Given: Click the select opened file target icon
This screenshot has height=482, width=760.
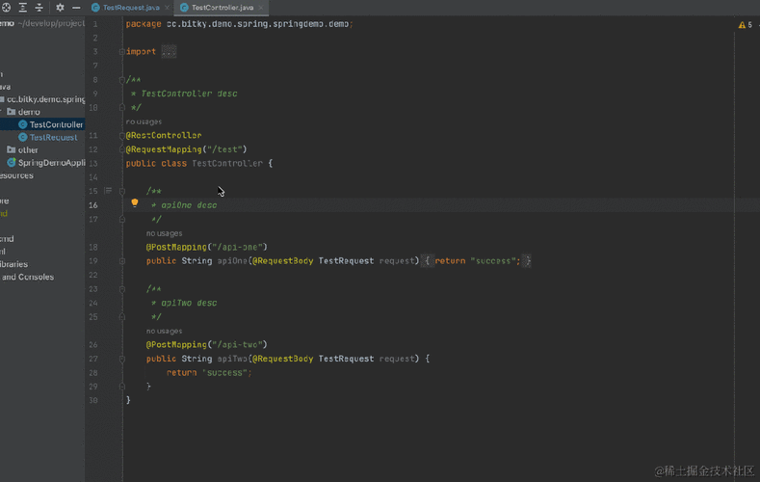Looking at the screenshot, I should point(7,8).
